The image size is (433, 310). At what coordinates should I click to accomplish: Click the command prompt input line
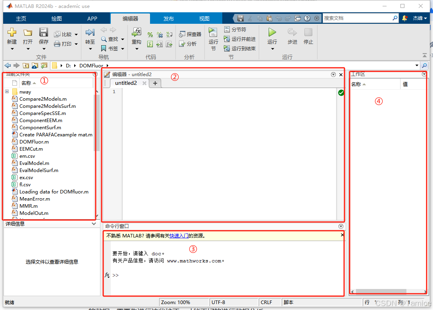point(227,275)
